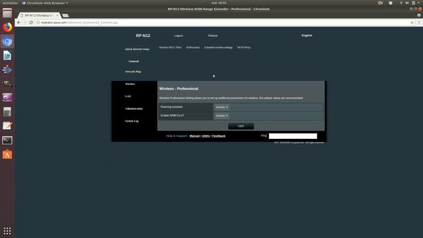
Task: Launch Terminal from the dock
Action: click(7, 140)
